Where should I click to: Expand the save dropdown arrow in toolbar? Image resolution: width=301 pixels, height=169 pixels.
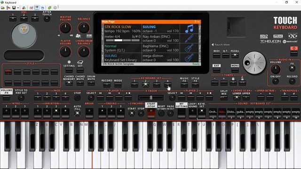(18, 8)
